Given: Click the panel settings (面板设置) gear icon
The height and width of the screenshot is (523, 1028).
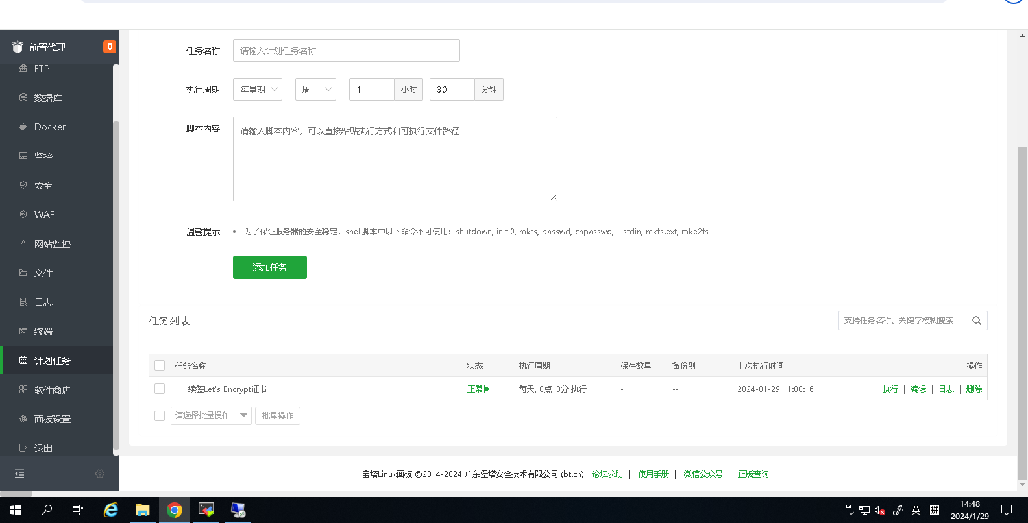Looking at the screenshot, I should pos(23,419).
